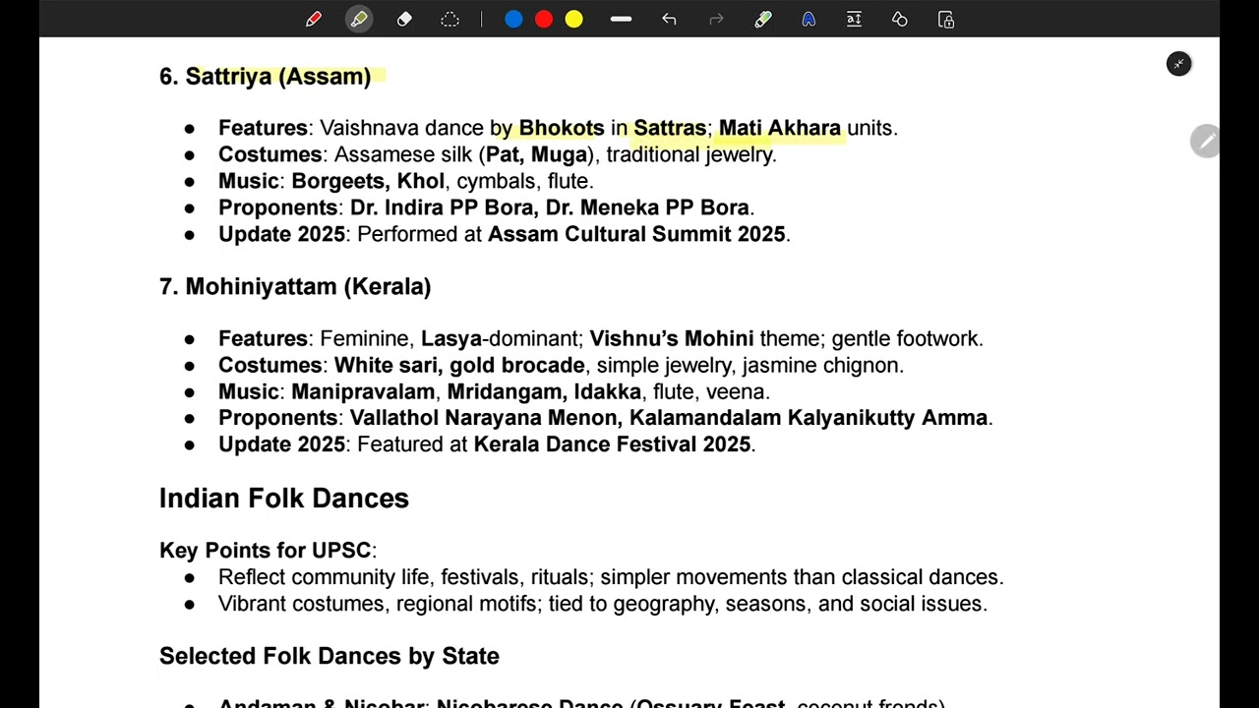Choose the yellow color swatch
This screenshot has height=708, width=1259.
point(574,20)
